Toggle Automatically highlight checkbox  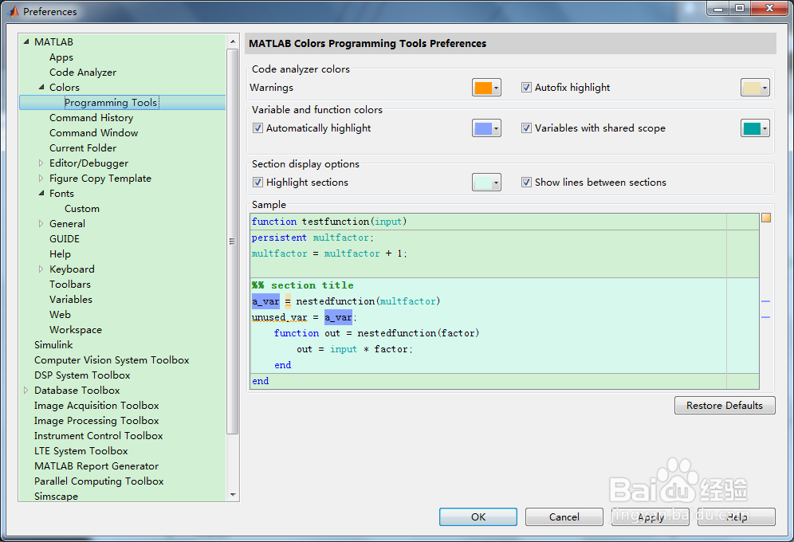(x=257, y=128)
